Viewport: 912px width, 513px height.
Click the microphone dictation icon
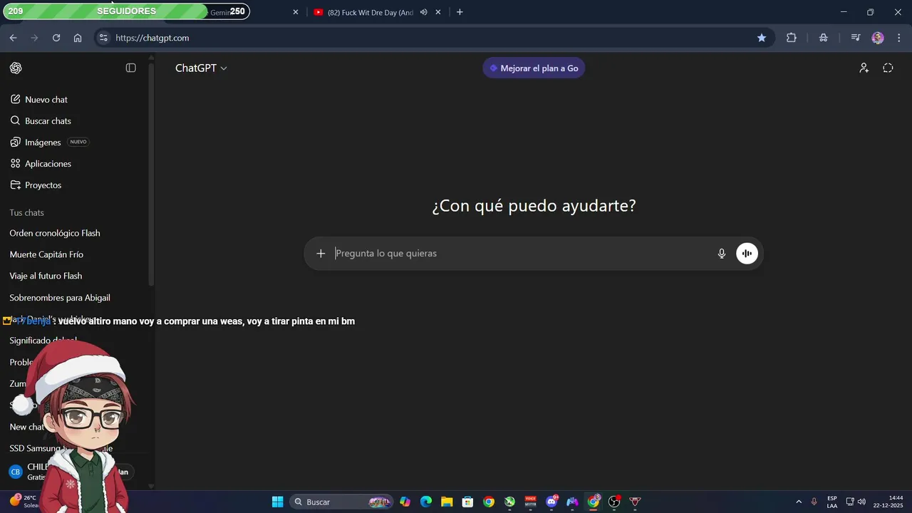(721, 253)
